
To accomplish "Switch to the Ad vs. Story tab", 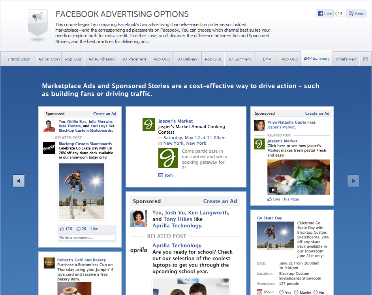I will [49, 59].
